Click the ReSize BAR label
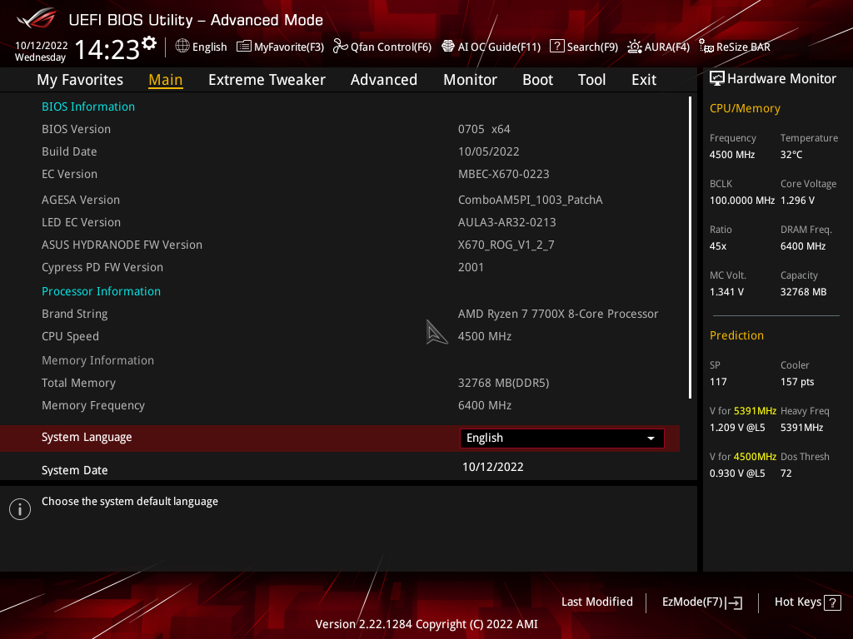This screenshot has width=853, height=639. pyautogui.click(x=743, y=47)
